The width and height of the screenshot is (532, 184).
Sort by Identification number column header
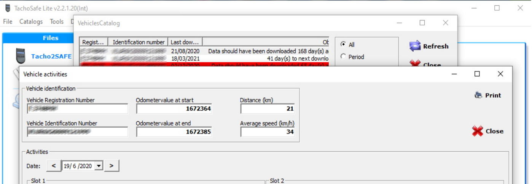pyautogui.click(x=138, y=42)
